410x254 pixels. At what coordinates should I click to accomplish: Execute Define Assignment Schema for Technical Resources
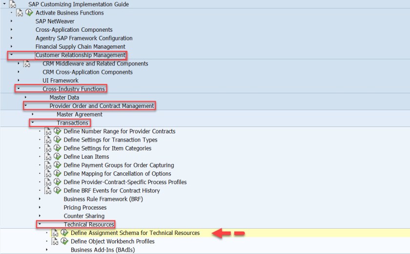tap(64, 233)
